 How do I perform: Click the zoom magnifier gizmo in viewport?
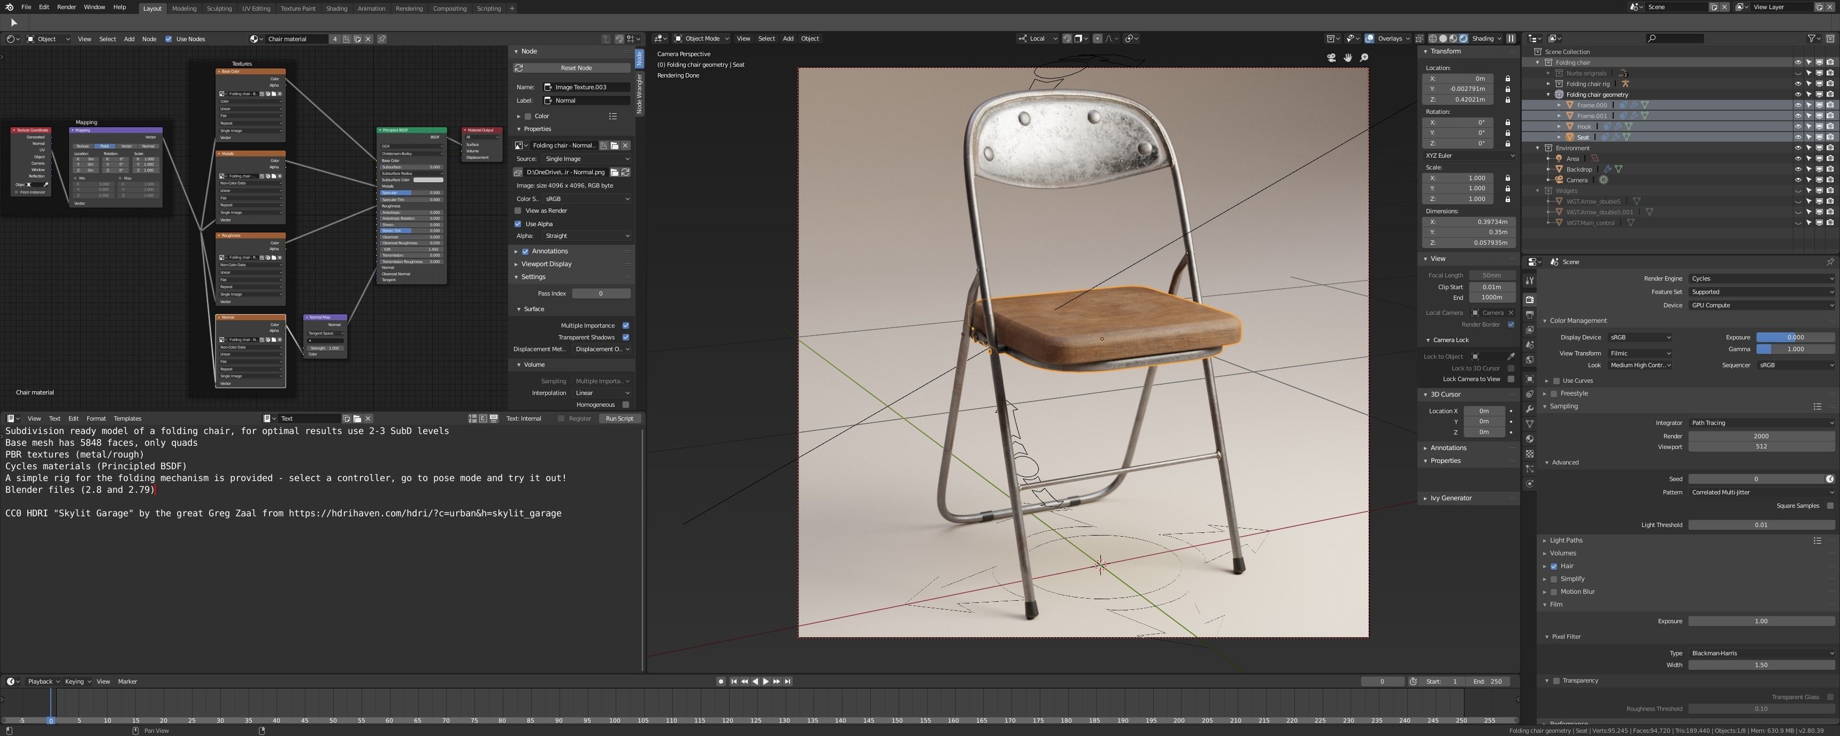(1364, 58)
